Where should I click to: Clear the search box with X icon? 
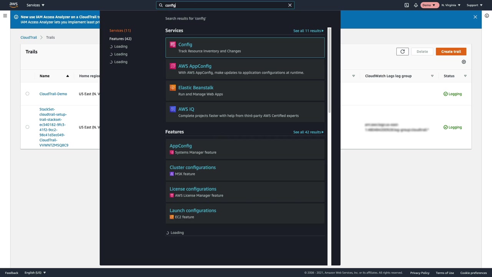pos(290,5)
